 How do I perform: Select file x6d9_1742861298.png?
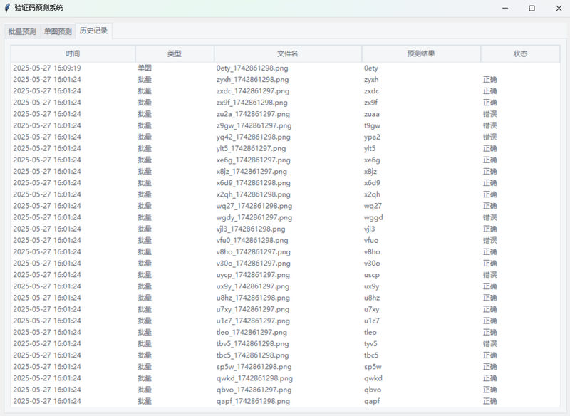coord(254,183)
